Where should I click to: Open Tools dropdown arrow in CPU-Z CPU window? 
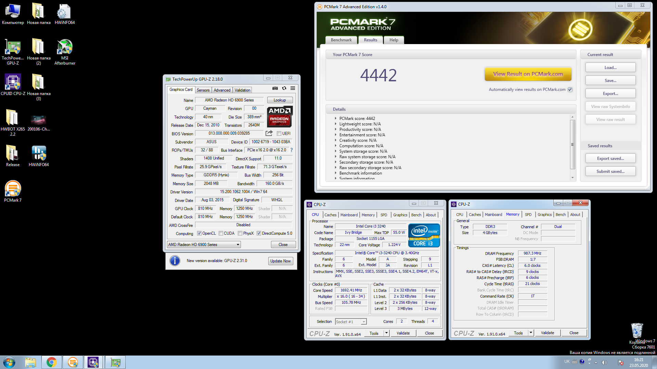pyautogui.click(x=386, y=333)
